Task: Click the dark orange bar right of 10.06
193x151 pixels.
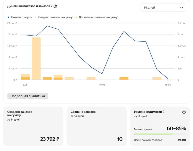Action: [x=124, y=78]
